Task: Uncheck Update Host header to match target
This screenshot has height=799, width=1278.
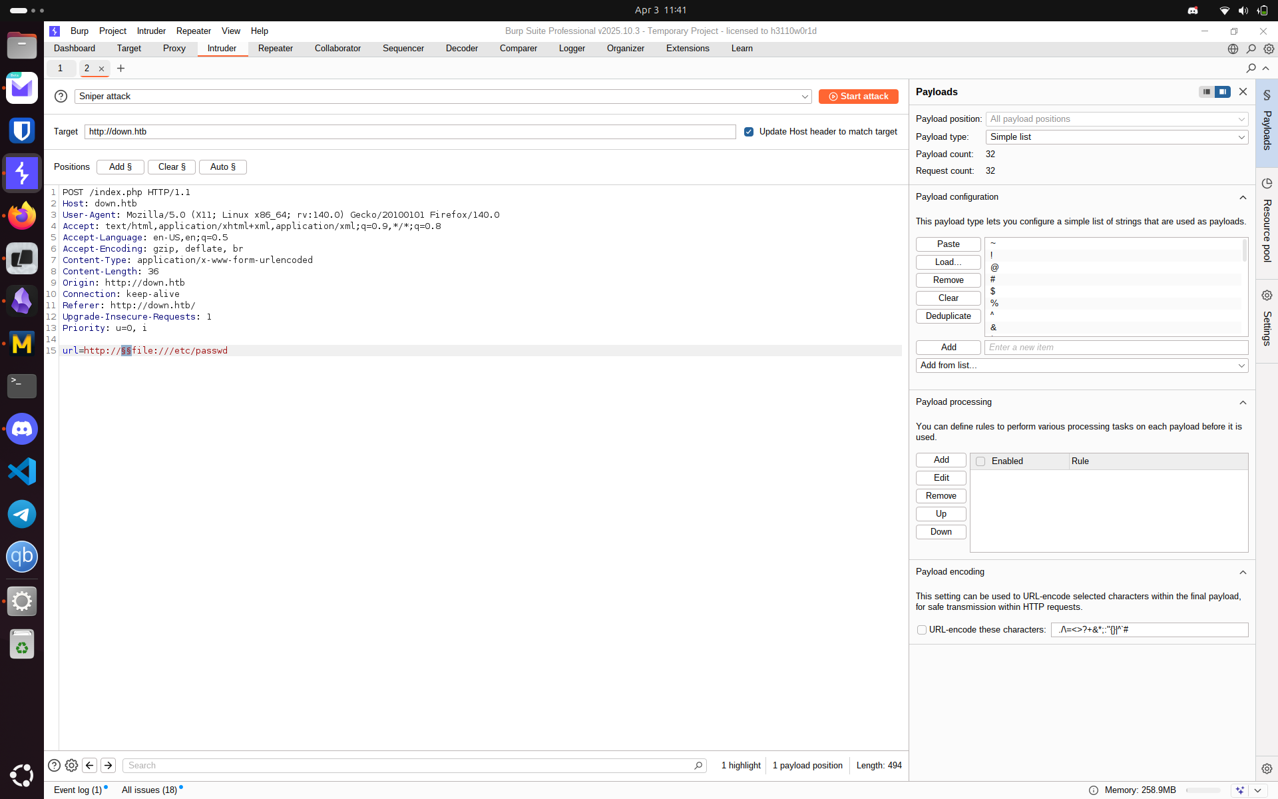Action: click(749, 132)
